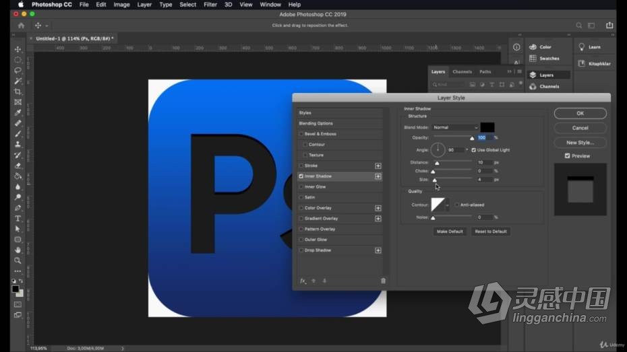
Task: Open the Filter menu
Action: (x=210, y=5)
